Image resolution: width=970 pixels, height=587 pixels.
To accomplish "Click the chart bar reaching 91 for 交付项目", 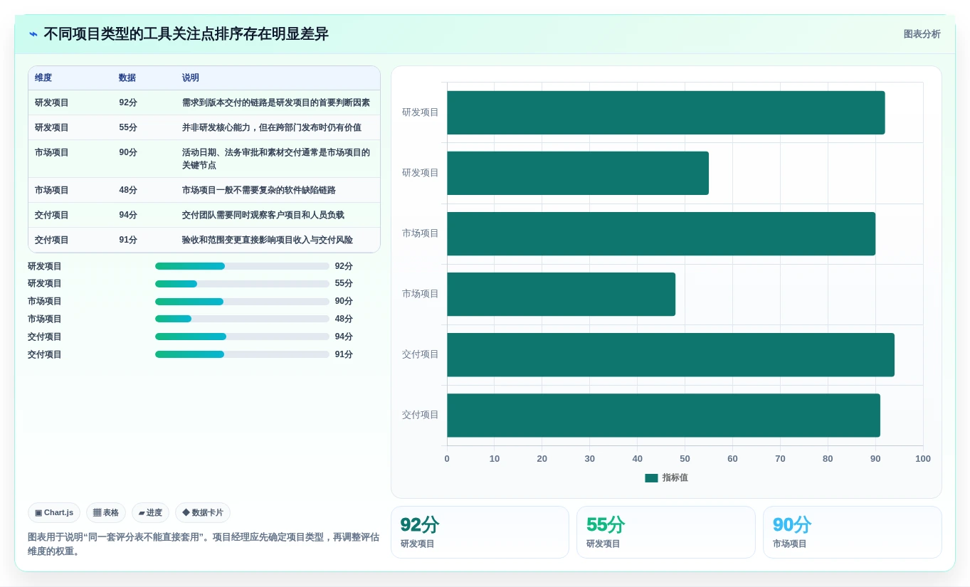I will click(663, 415).
